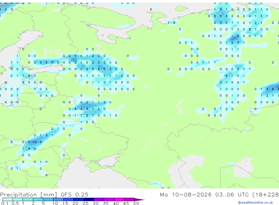This screenshot has width=279, height=205.
Task: Click the '50' legend scale label
Action: point(136,203)
